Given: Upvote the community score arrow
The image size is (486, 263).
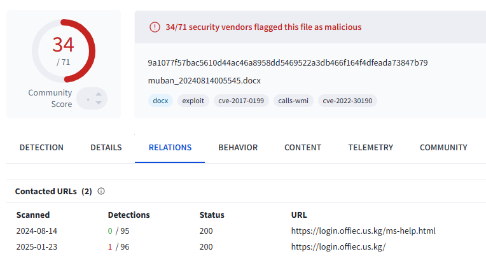Looking at the screenshot, I should [99, 94].
